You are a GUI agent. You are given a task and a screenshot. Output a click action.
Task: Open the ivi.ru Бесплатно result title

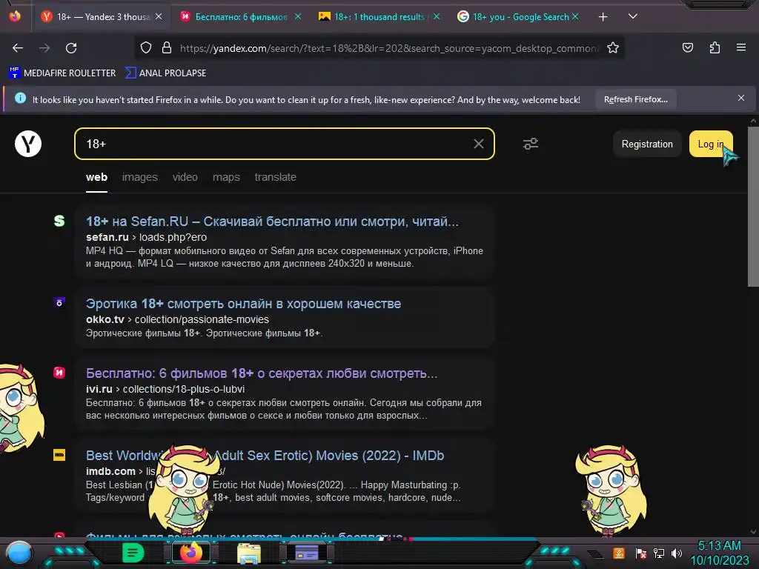262,373
